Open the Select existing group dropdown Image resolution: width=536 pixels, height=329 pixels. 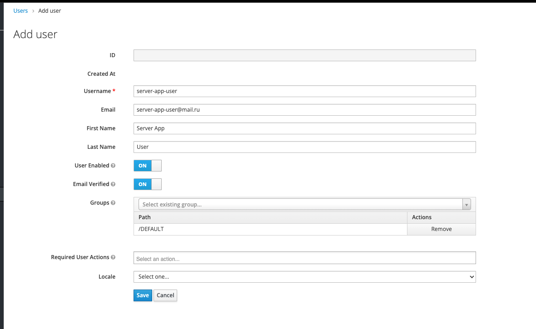coord(300,204)
